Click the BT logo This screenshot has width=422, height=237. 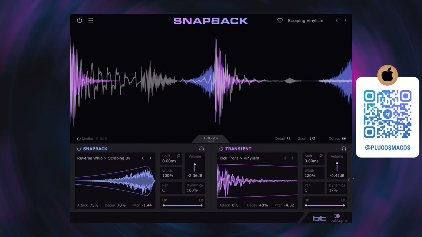click(x=319, y=218)
